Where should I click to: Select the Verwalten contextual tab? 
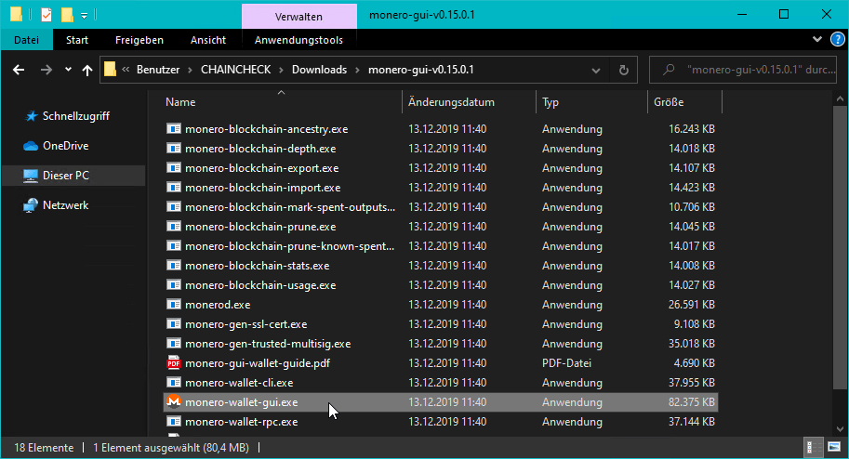tap(298, 16)
